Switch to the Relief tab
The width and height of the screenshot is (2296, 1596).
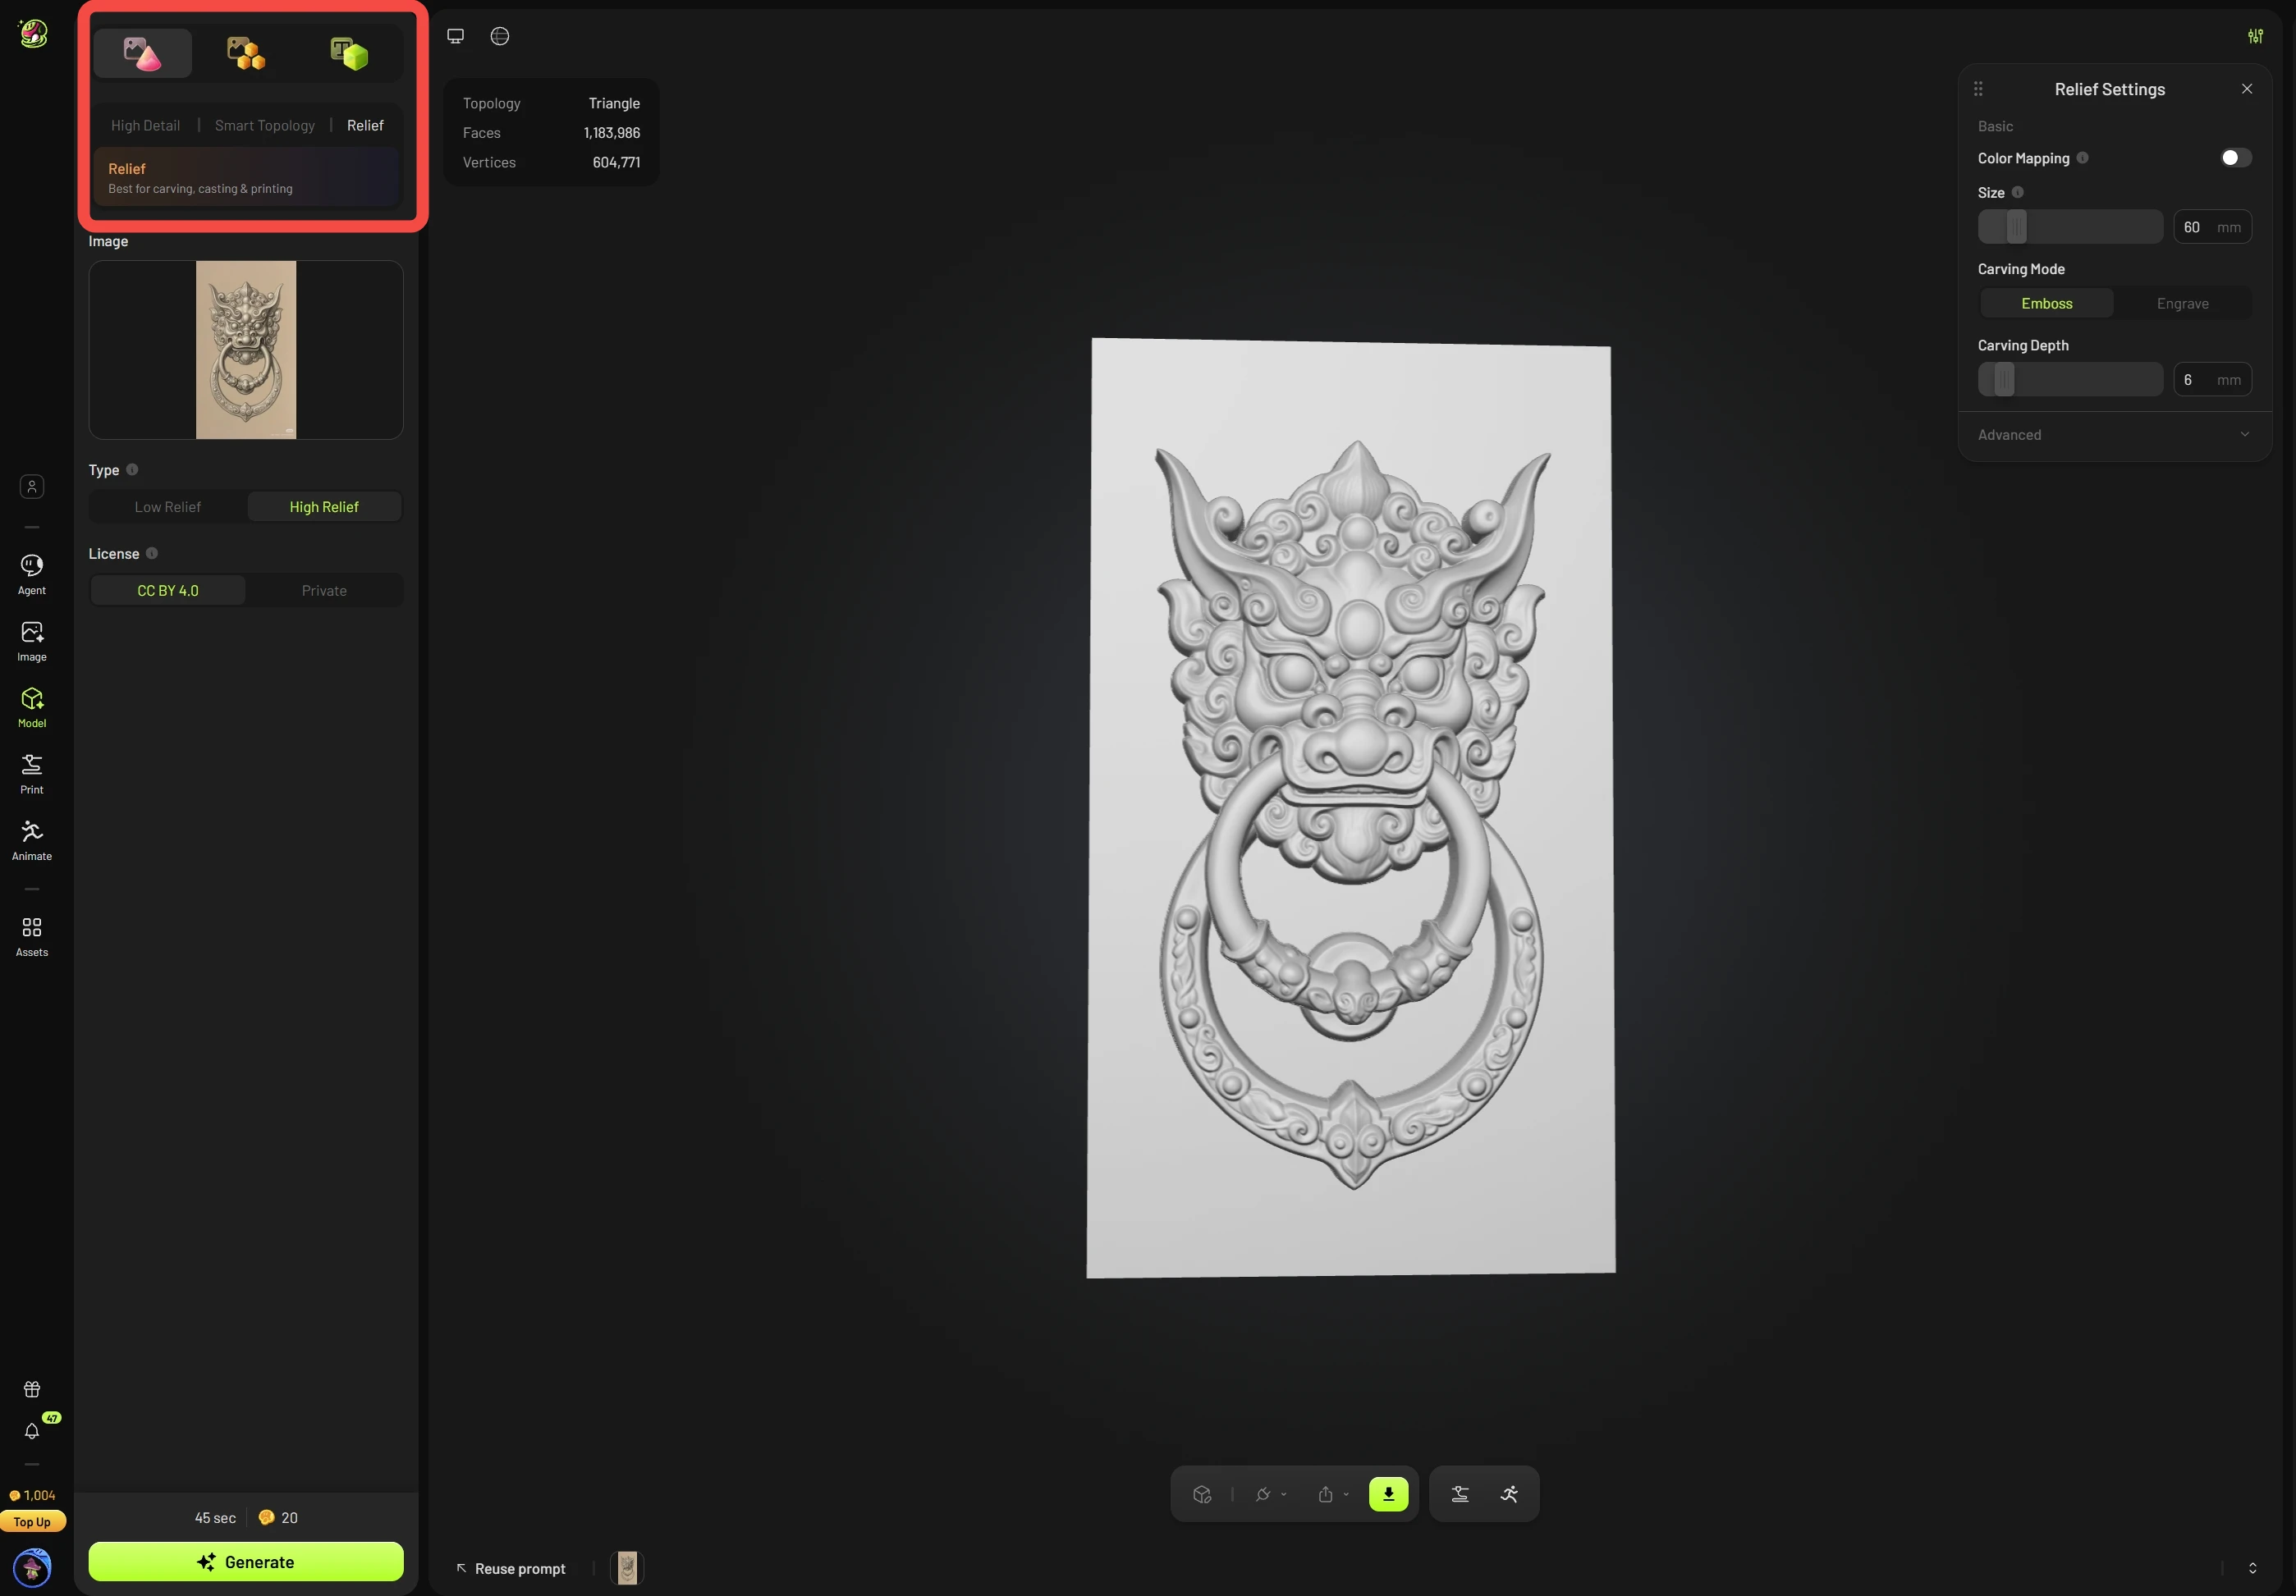pos(365,126)
